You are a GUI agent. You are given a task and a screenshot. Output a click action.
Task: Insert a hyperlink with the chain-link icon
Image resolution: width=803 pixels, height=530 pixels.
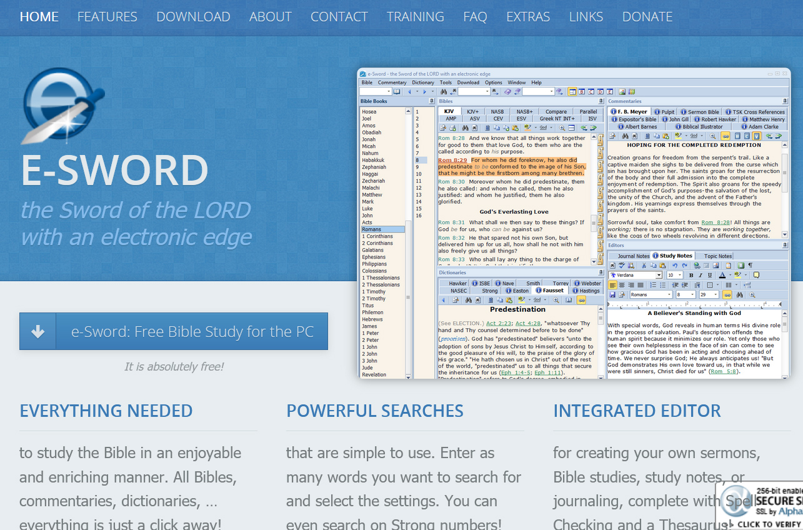click(x=727, y=294)
